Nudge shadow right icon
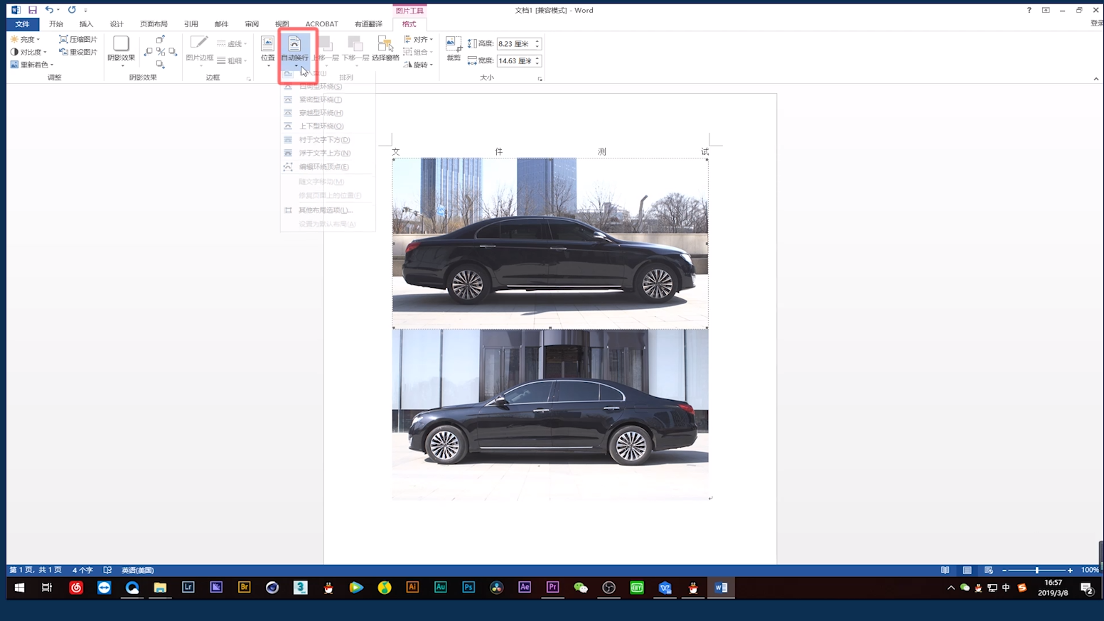This screenshot has width=1104, height=621. [173, 52]
